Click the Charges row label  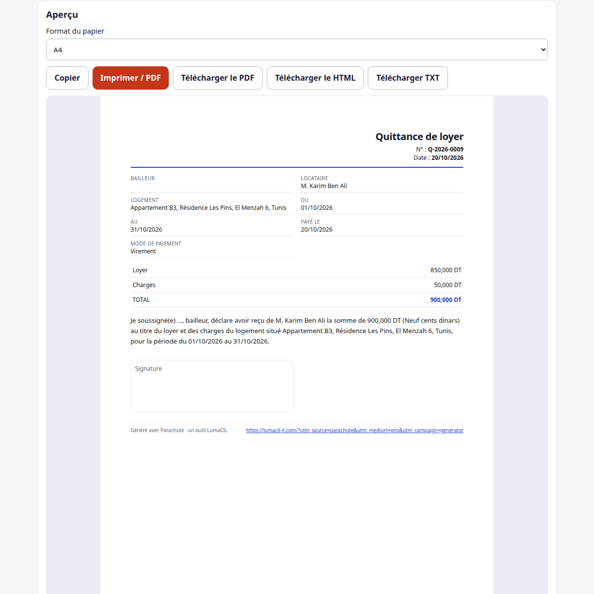click(x=144, y=285)
